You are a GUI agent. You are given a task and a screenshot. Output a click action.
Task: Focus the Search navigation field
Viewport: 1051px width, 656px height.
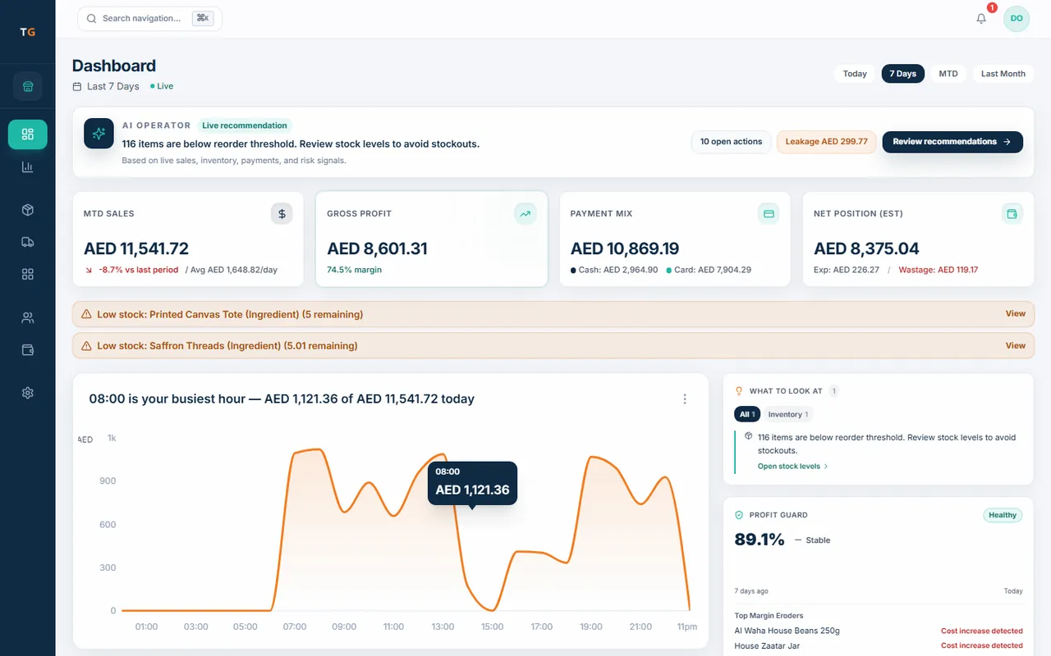(x=149, y=18)
